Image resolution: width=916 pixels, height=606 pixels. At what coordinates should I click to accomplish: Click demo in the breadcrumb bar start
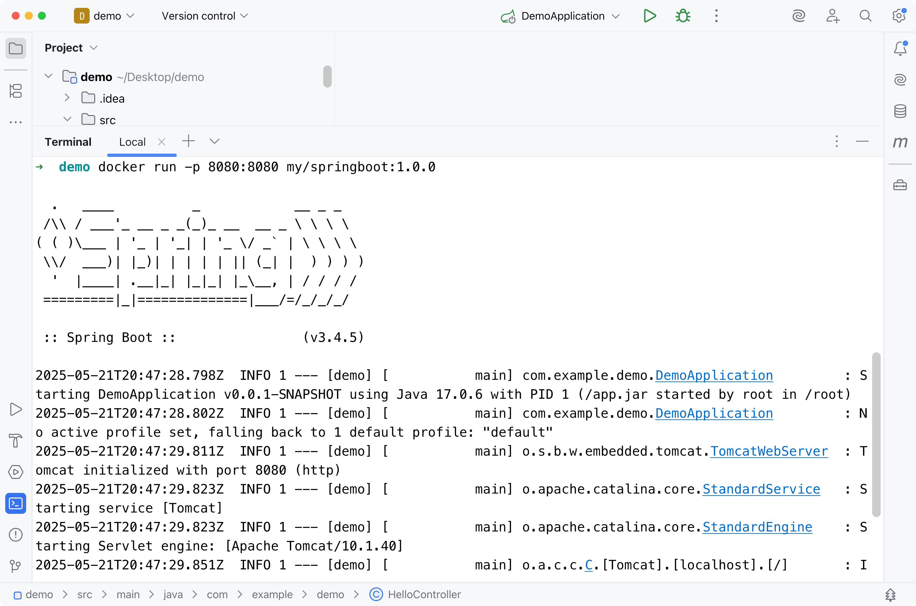tap(34, 595)
